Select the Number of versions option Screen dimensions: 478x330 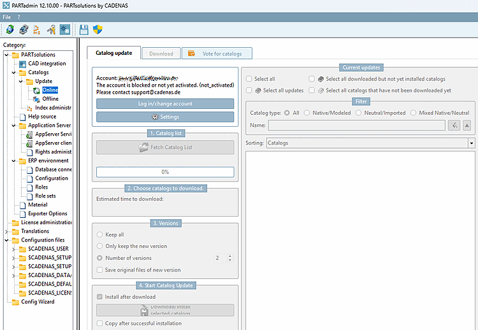coord(99,258)
